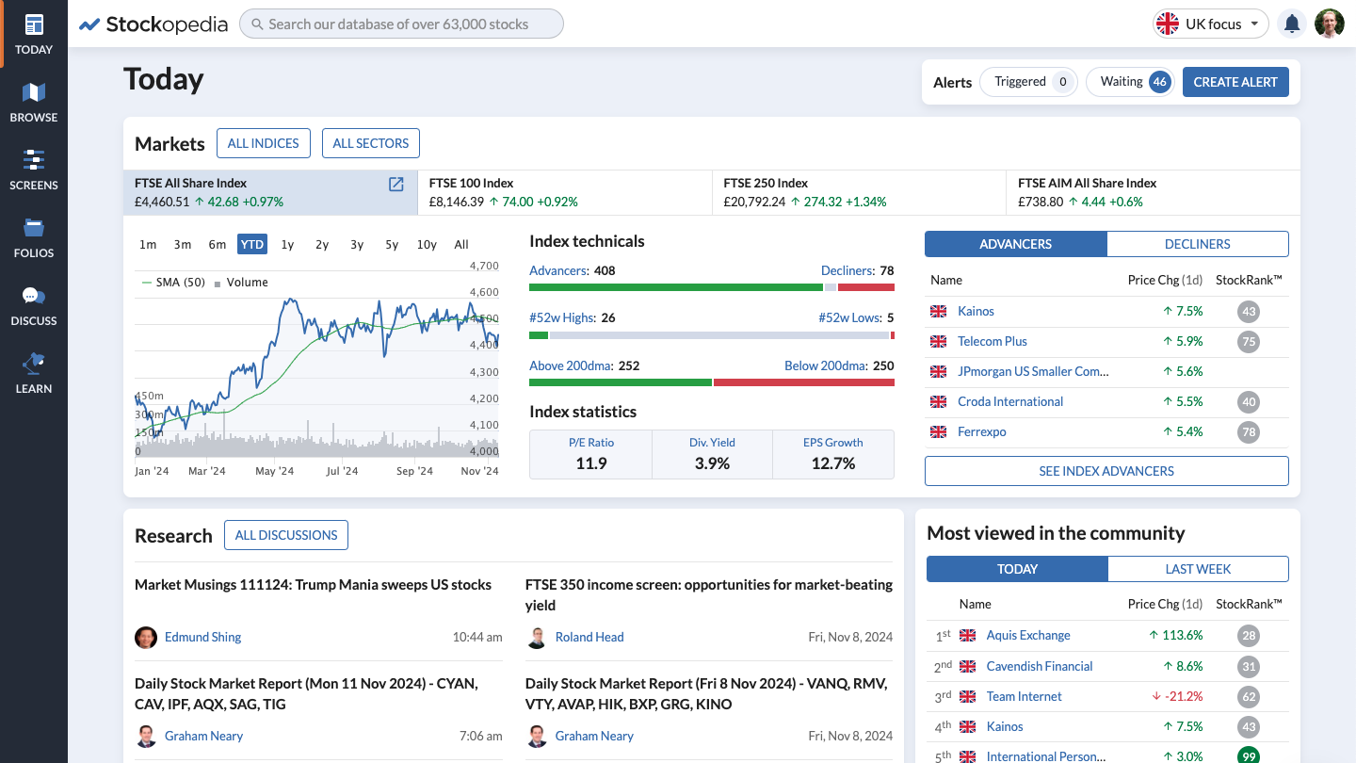Select the Advancers tab
This screenshot has width=1356, height=763.
click(1016, 244)
